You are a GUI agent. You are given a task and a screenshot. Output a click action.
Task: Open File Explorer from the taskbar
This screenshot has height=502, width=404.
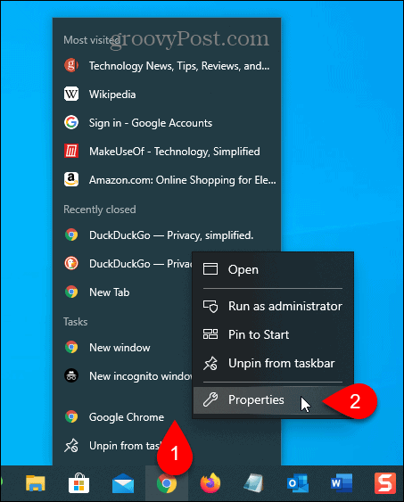(36, 483)
